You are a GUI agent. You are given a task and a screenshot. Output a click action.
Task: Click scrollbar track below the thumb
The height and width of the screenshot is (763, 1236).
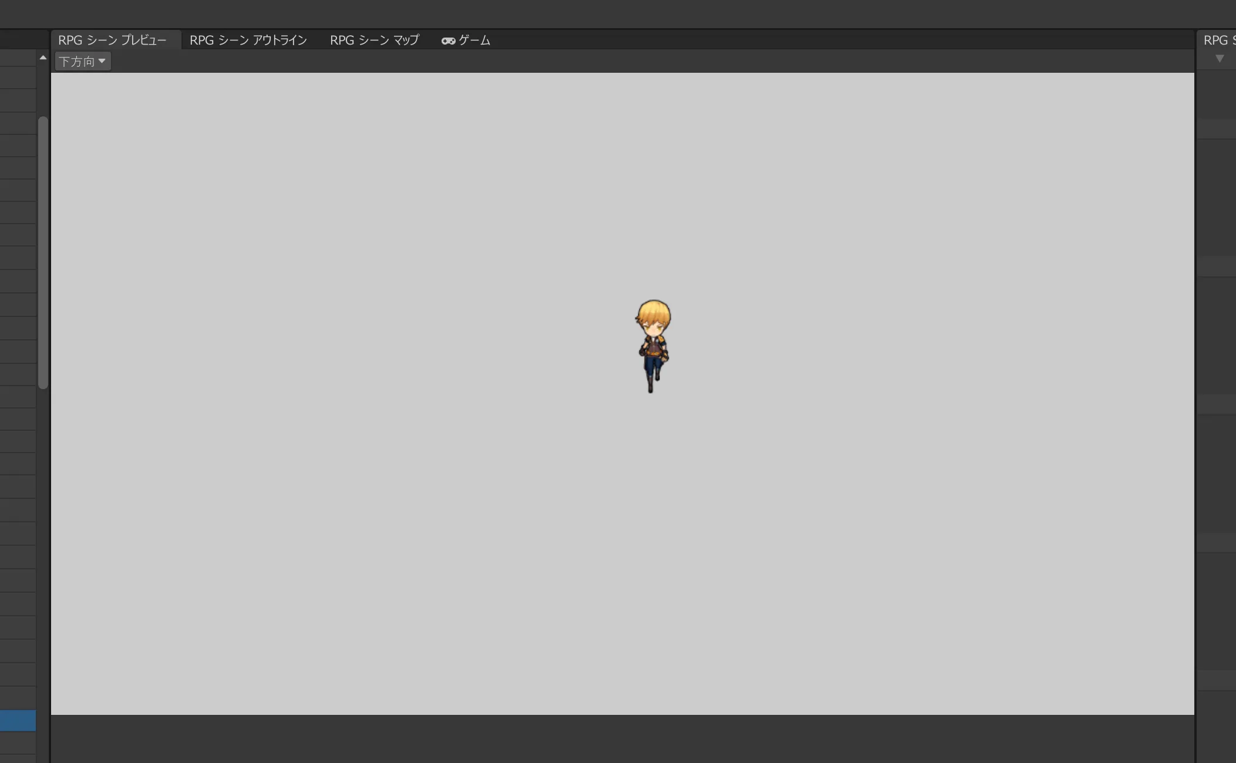coord(43,528)
